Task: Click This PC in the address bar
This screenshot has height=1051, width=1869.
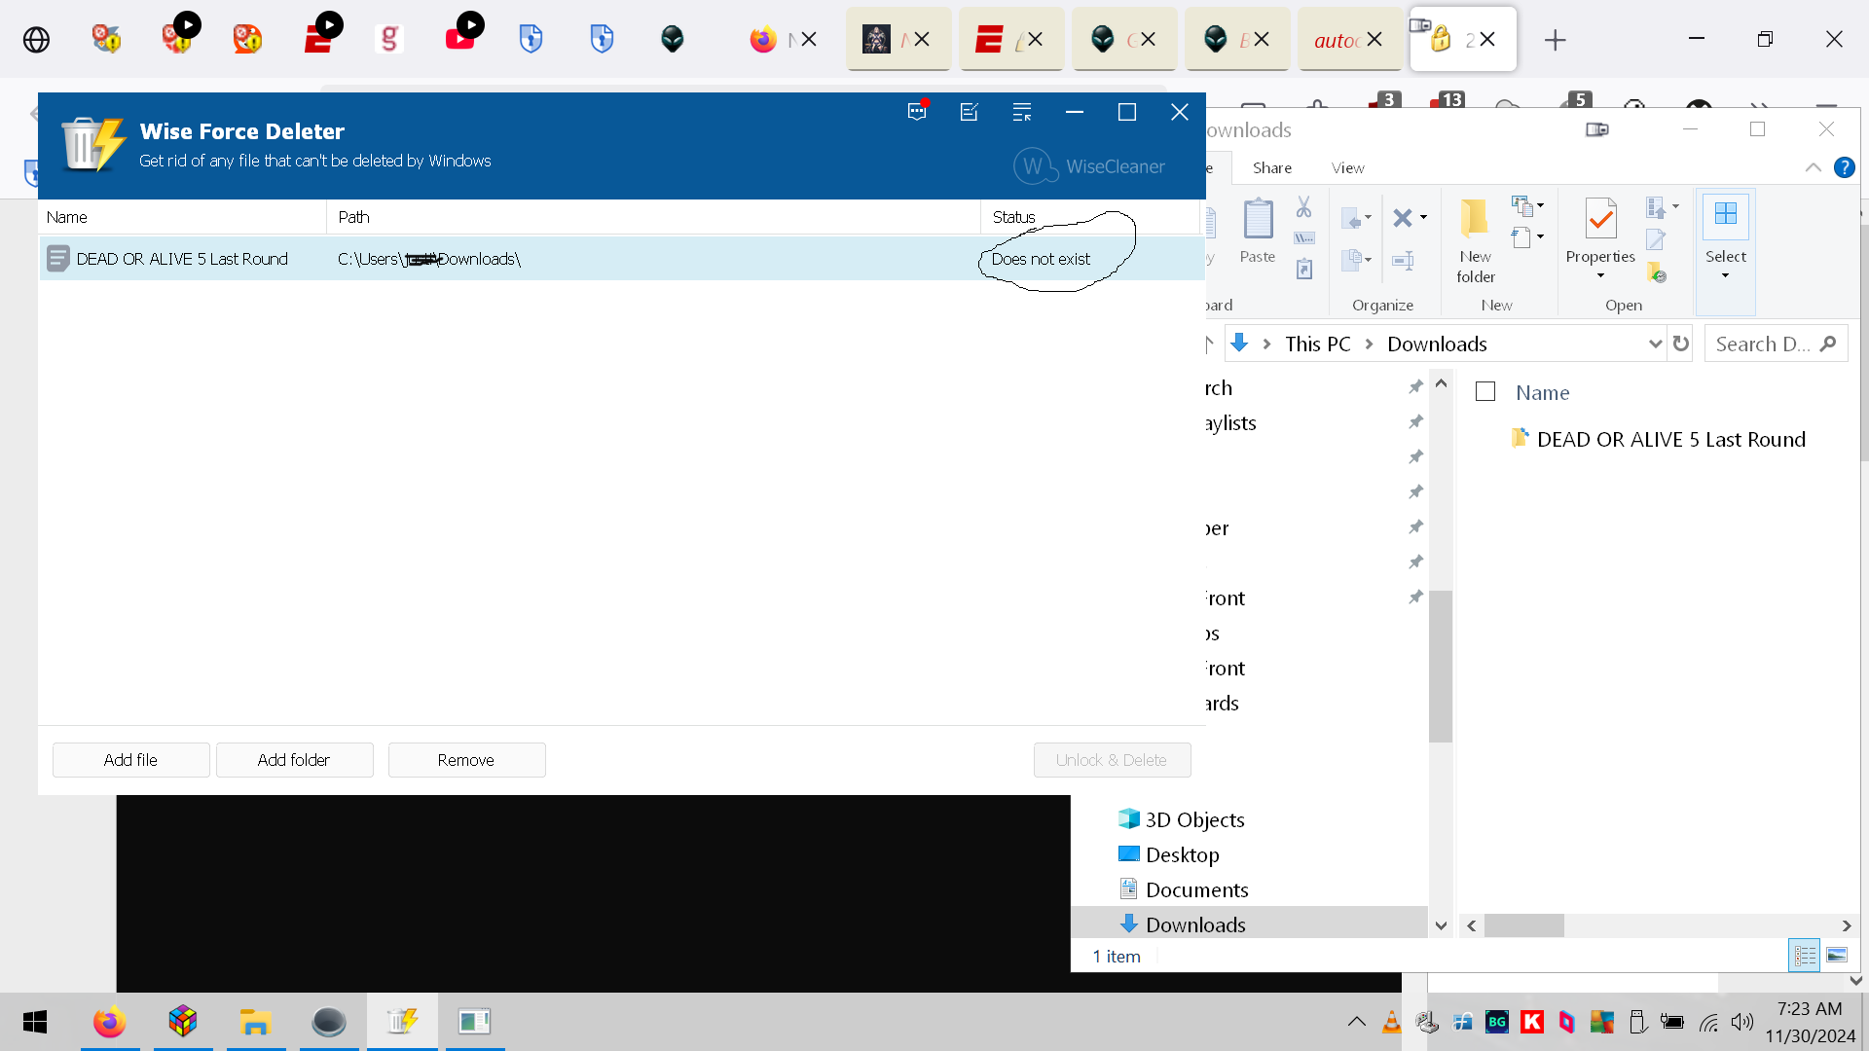Action: [1318, 344]
